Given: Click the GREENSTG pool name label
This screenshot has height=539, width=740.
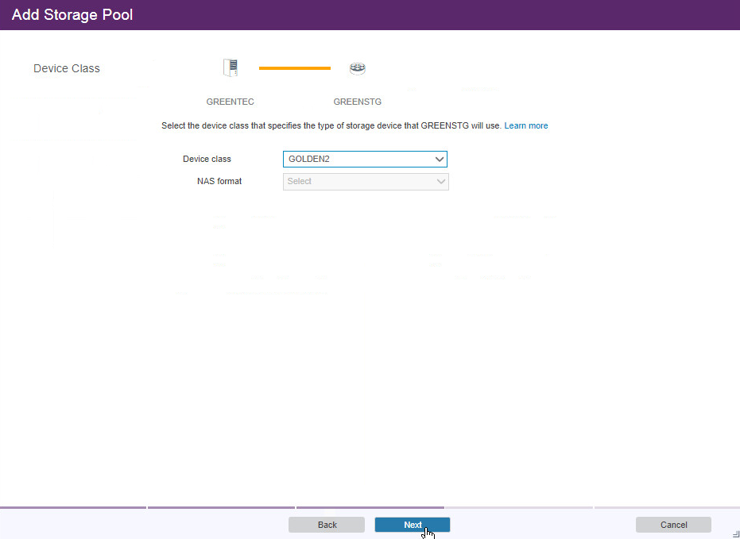Looking at the screenshot, I should [x=357, y=102].
